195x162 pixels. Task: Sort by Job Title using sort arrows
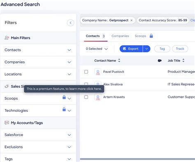click(x=183, y=60)
